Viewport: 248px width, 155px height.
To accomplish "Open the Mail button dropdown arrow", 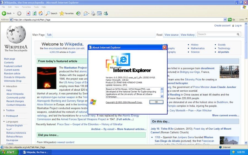I will tap(89, 13).
